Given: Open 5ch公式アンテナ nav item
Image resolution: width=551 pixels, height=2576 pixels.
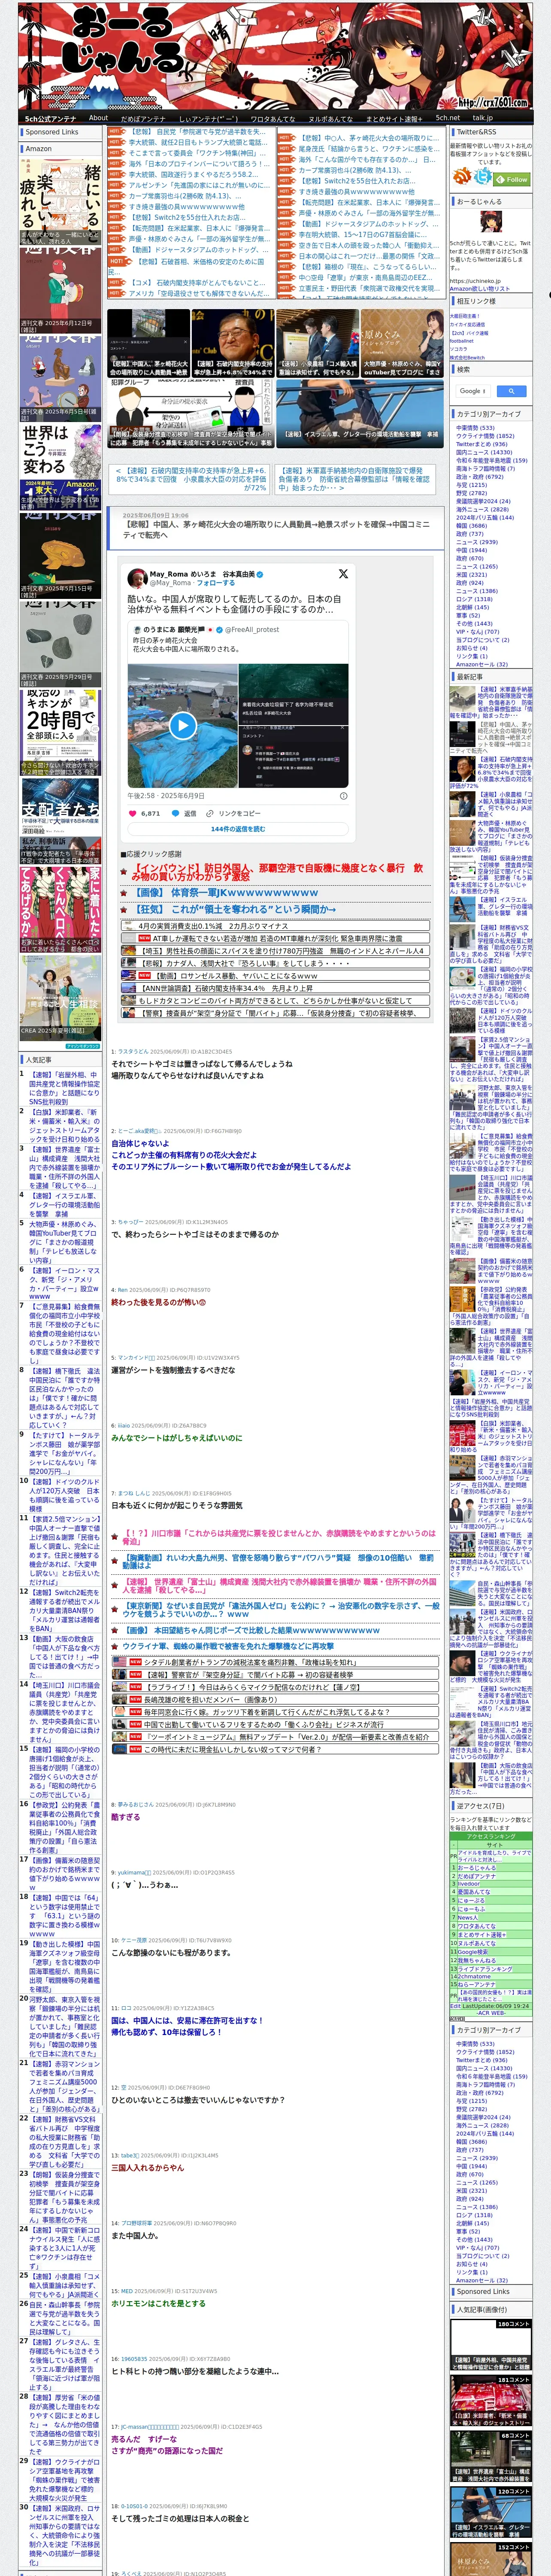Looking at the screenshot, I should click(x=51, y=118).
